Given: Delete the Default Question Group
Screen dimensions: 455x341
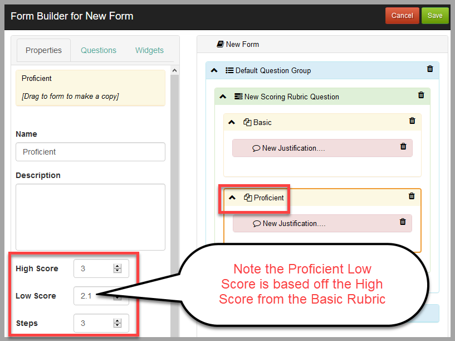Looking at the screenshot, I should tap(430, 69).
